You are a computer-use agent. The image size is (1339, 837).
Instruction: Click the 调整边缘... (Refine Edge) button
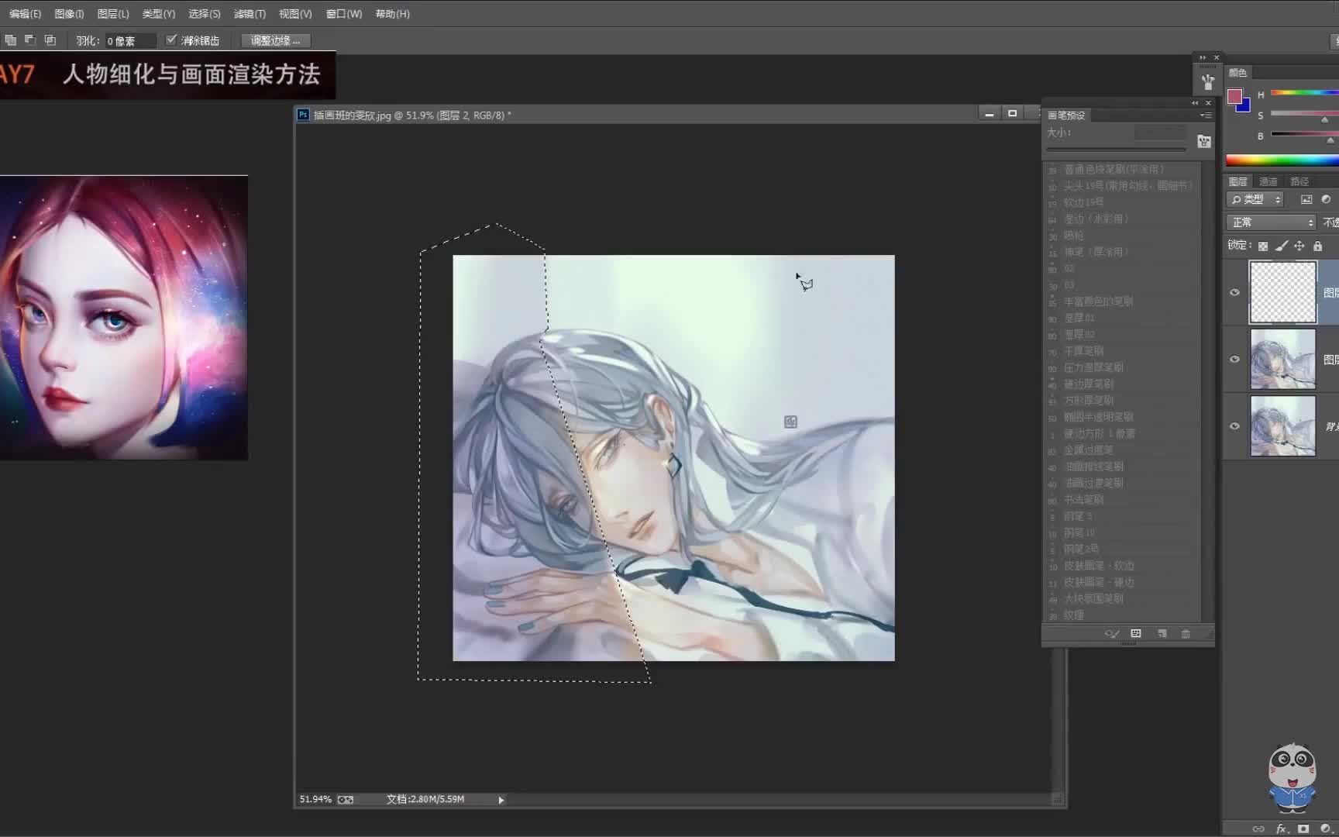tap(275, 40)
